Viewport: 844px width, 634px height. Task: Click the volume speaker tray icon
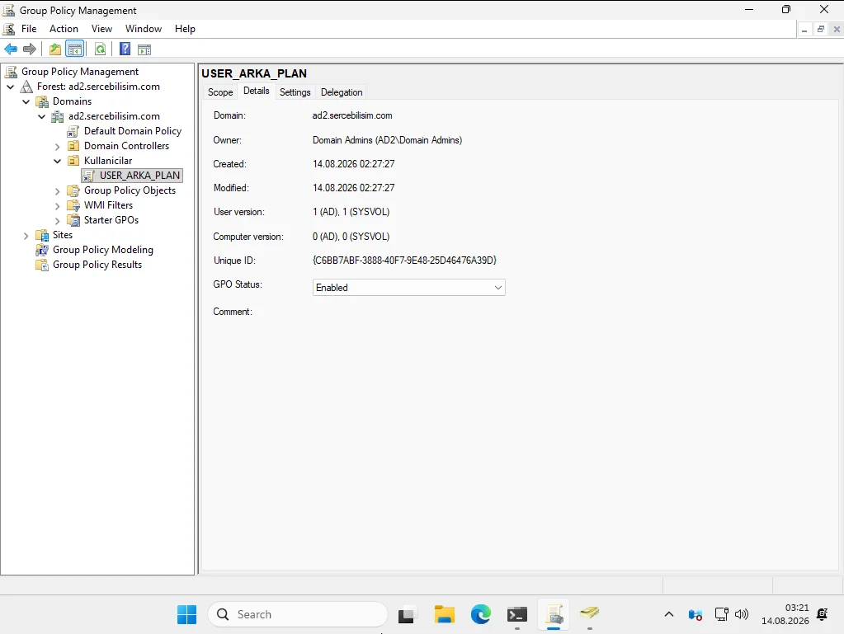pyautogui.click(x=742, y=614)
